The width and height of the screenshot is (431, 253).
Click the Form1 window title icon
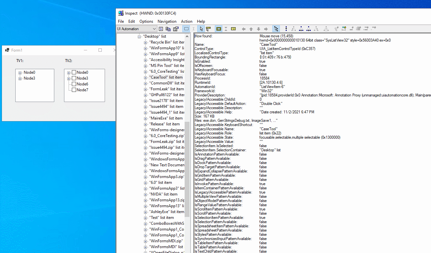pyautogui.click(x=7, y=50)
